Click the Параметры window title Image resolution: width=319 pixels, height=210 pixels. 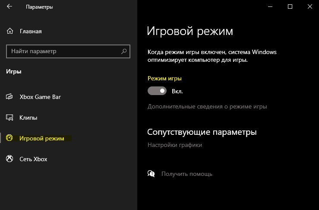(x=39, y=7)
